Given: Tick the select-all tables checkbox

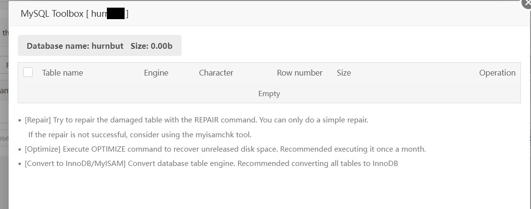Looking at the screenshot, I should tap(28, 72).
